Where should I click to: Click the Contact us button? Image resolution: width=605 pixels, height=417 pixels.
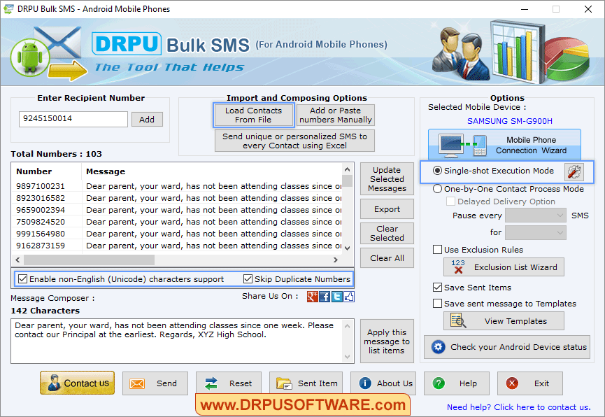[x=77, y=383]
